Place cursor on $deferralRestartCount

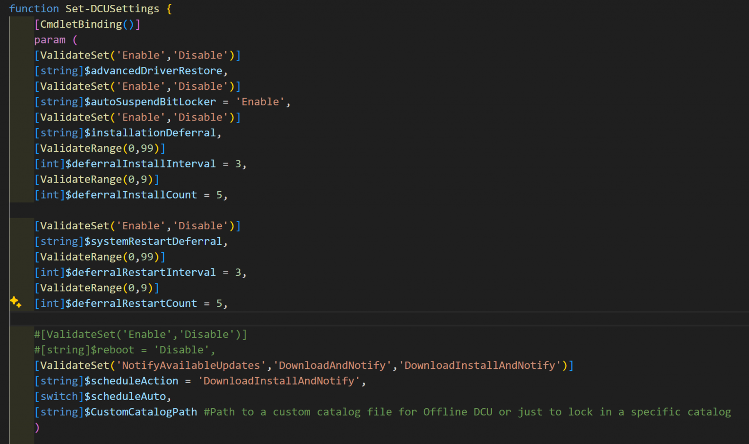[131, 303]
